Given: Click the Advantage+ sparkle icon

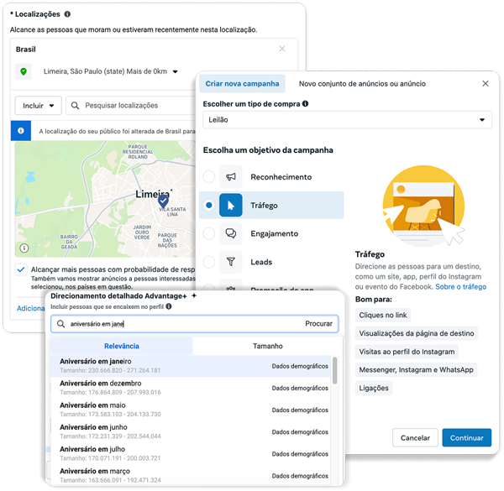Looking at the screenshot, I should click(194, 296).
